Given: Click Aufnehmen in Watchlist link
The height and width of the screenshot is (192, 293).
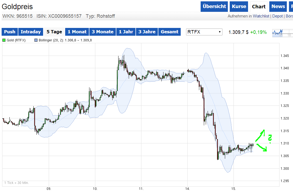Looking at the screenshot, I should [248, 16].
